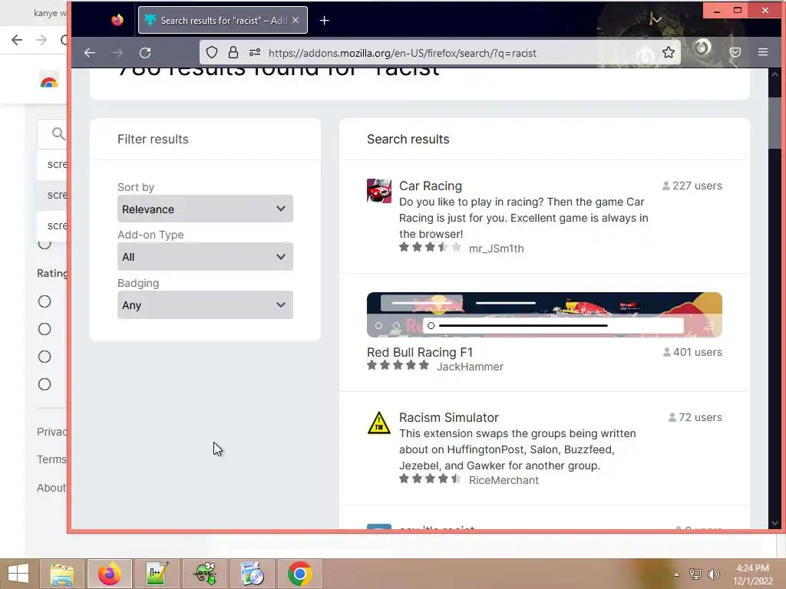786x589 pixels.
Task: Click the 401 users count
Action: click(692, 352)
